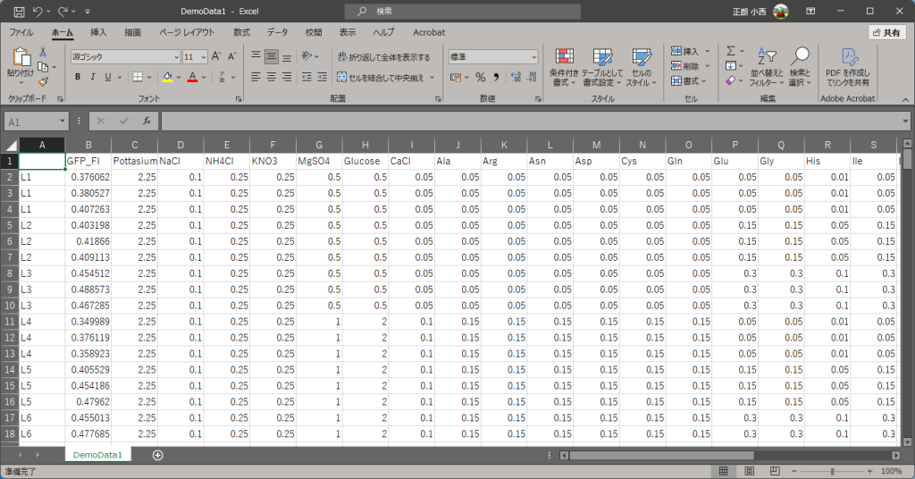This screenshot has height=479, width=915.
Task: Click the yellow fill color bucket
Action: click(x=167, y=78)
